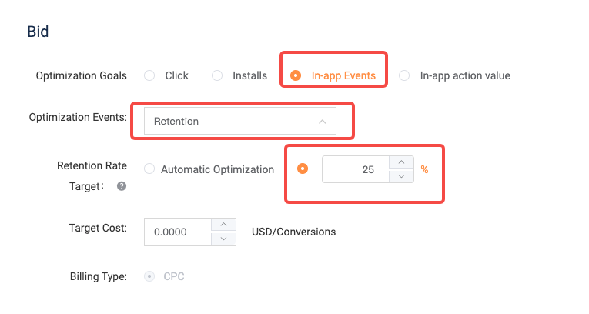Viewport: 589px width, 314px height.
Task: Click the chevron arrow in Optimization Events box
Action: [322, 121]
